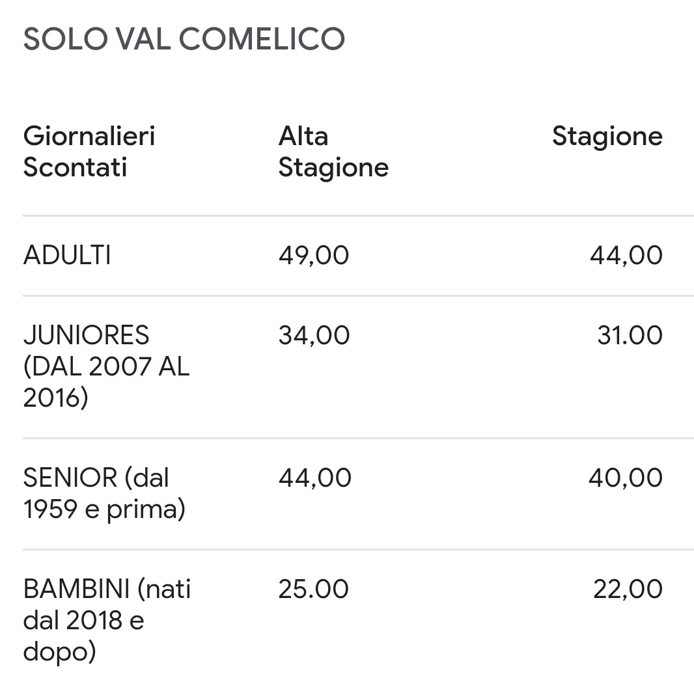This screenshot has height=680, width=694.
Task: Select the word SENIOR
Action: coord(70,478)
